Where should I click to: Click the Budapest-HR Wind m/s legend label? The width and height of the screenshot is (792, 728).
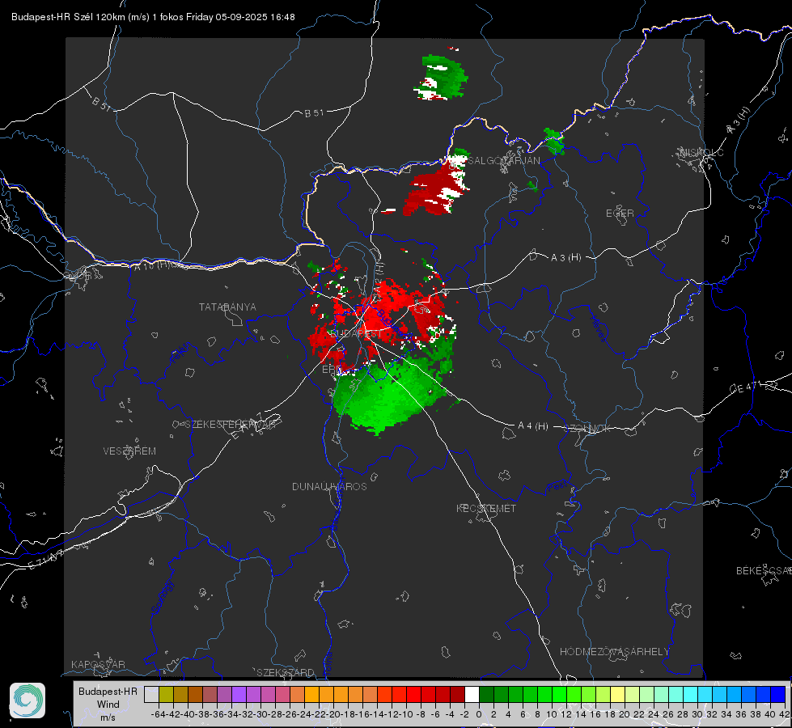coord(108,705)
